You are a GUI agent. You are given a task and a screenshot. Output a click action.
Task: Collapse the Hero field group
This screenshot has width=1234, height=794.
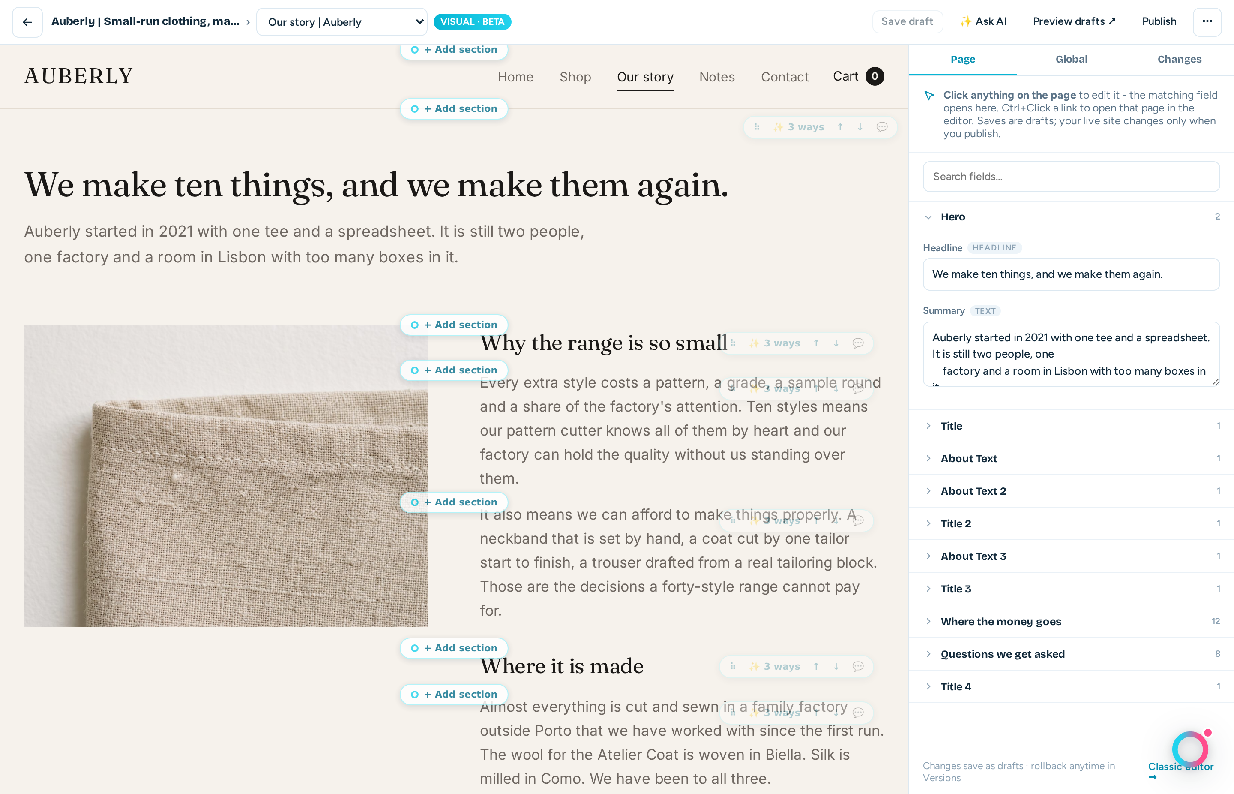(1071, 217)
